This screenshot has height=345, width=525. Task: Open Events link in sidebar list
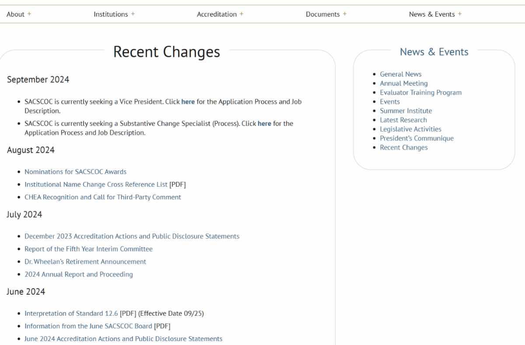(390, 101)
